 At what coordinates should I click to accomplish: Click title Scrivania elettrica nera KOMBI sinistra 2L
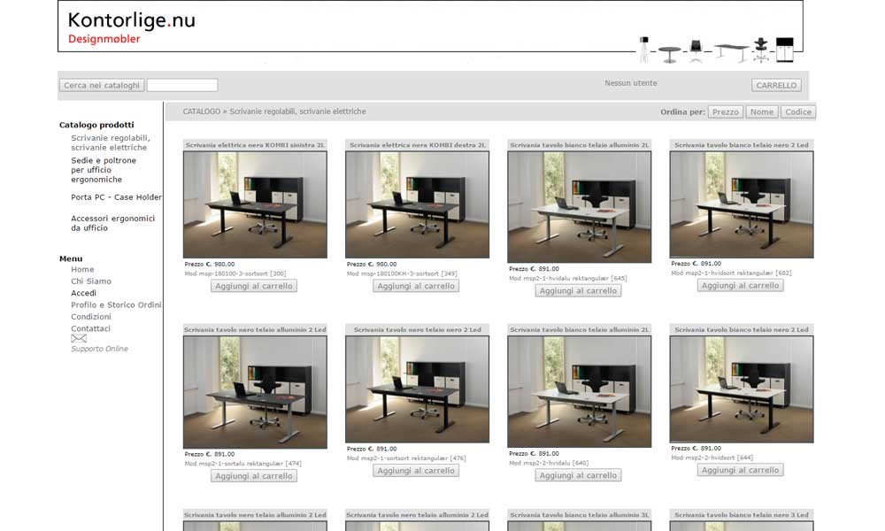tap(255, 145)
